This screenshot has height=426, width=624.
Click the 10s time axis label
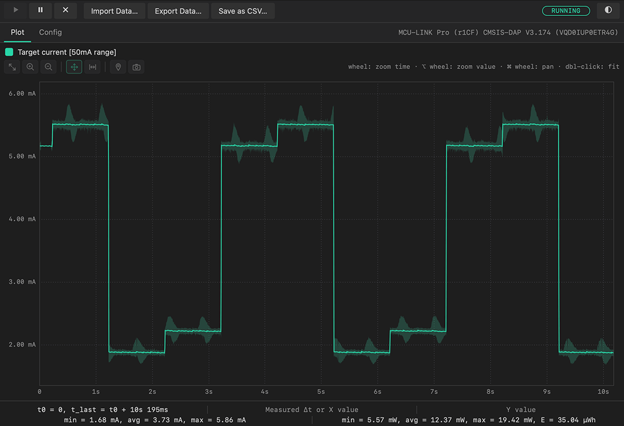pos(603,392)
